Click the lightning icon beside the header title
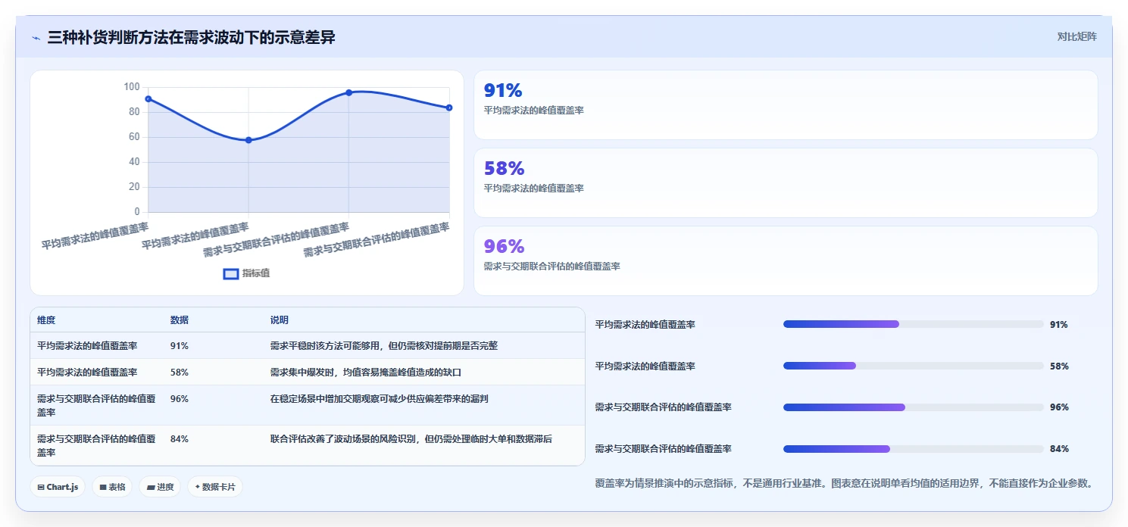The height and width of the screenshot is (527, 1128). 36,38
